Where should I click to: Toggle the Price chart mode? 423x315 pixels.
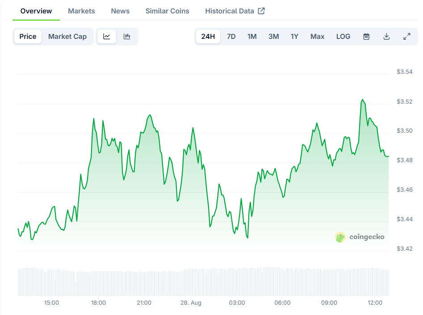coord(28,37)
